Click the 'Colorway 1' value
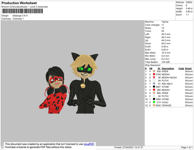Viewport: 194px width, 150px height. [x=18, y=19]
